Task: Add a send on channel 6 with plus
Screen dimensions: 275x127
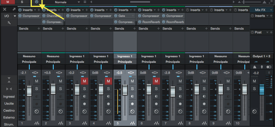Action: point(159,29)
